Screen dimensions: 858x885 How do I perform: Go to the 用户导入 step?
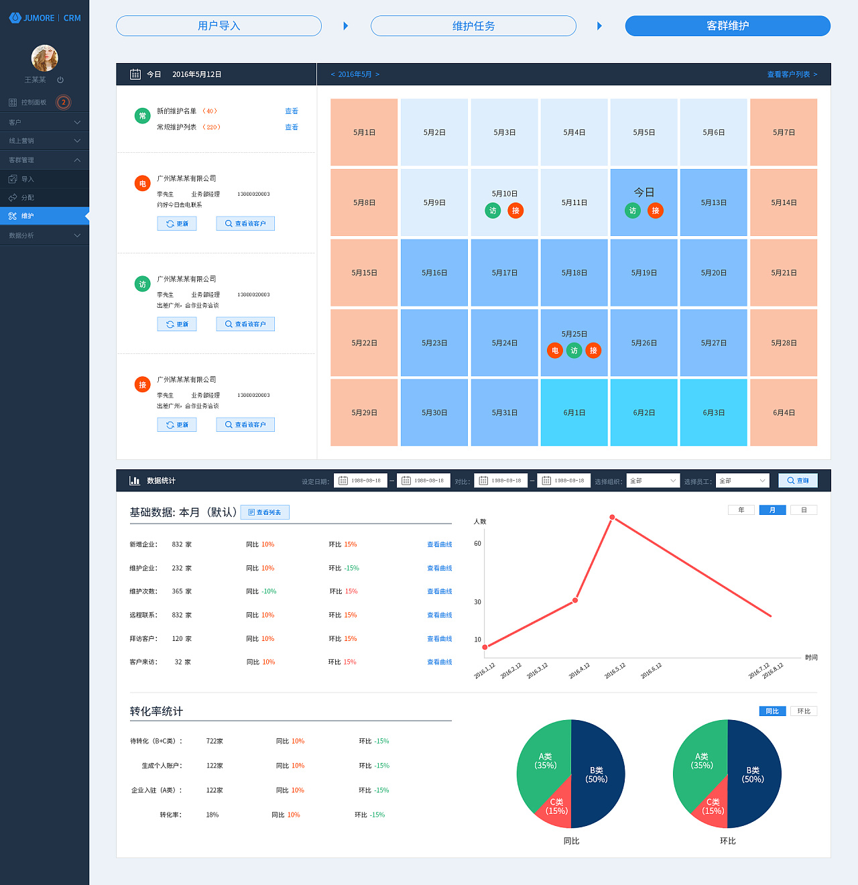[219, 25]
